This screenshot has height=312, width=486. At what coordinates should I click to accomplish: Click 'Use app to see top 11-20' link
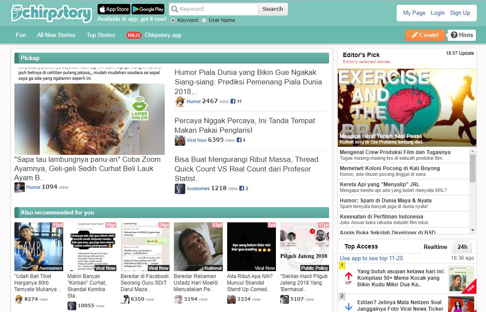371,258
